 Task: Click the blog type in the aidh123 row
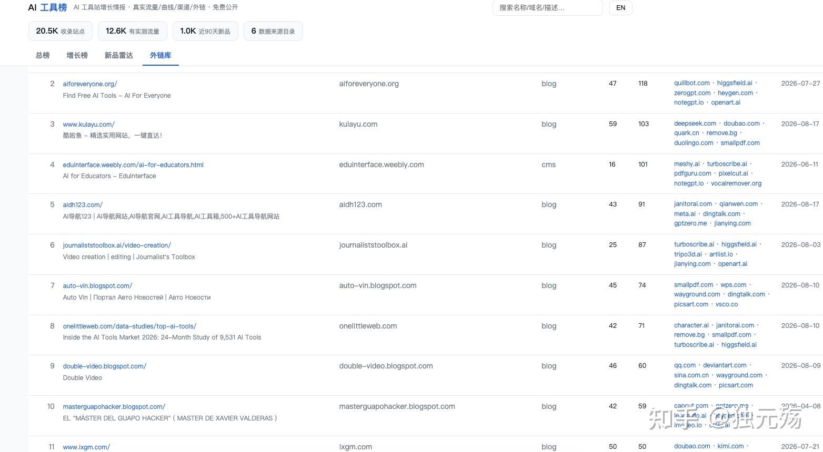coord(549,204)
